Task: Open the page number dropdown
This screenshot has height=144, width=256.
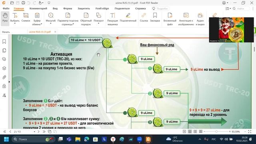Action: [34, 132]
